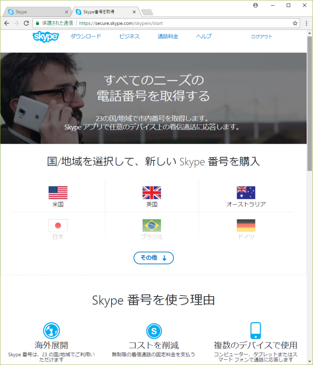313x365 pixels.
Task: Open a new browser tab
Action: [147, 12]
